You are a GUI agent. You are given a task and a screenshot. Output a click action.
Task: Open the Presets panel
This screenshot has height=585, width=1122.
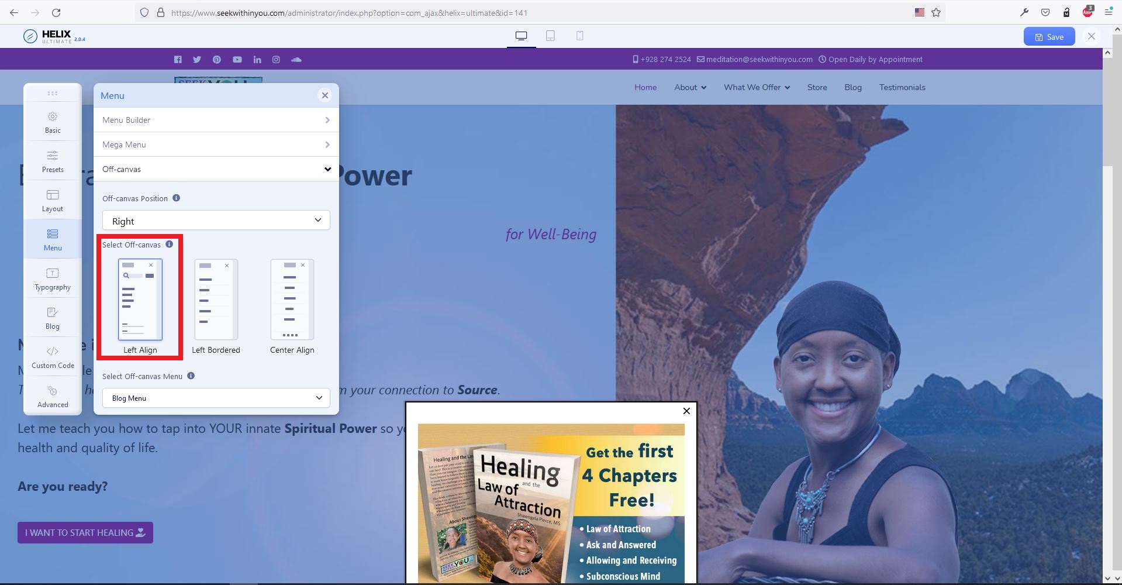point(53,161)
